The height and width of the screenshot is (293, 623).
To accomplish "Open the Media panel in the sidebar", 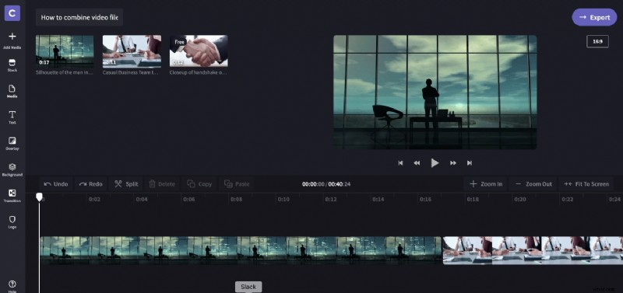I will click(x=12, y=91).
